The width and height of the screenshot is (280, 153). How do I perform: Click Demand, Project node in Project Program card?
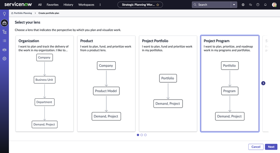click(230, 116)
